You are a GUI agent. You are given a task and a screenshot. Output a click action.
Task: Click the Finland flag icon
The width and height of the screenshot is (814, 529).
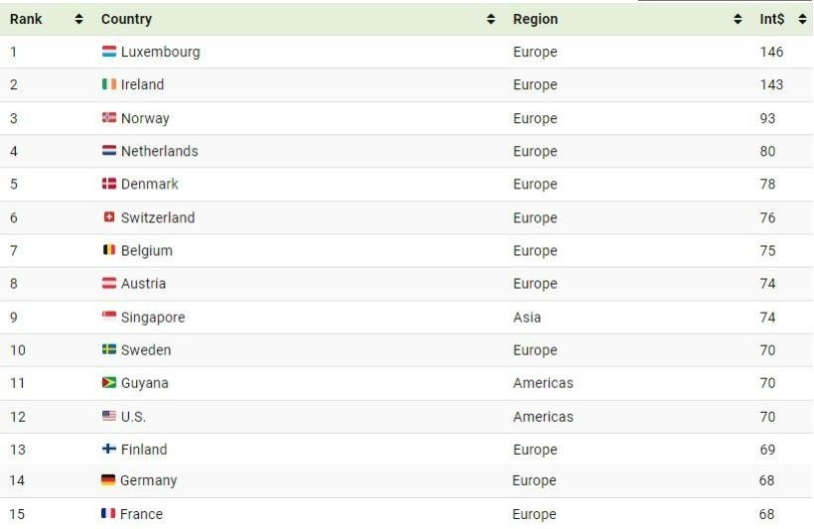109,449
